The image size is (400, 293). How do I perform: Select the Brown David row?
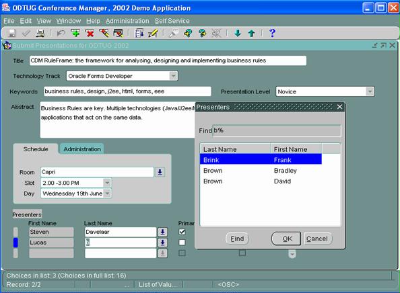[x=261, y=181]
